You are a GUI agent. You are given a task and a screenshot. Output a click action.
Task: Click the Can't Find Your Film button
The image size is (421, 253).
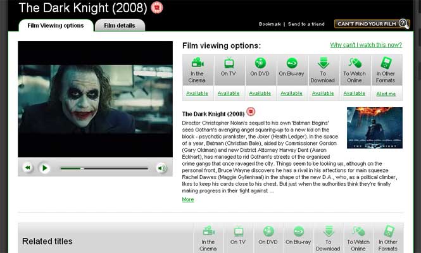(x=372, y=24)
